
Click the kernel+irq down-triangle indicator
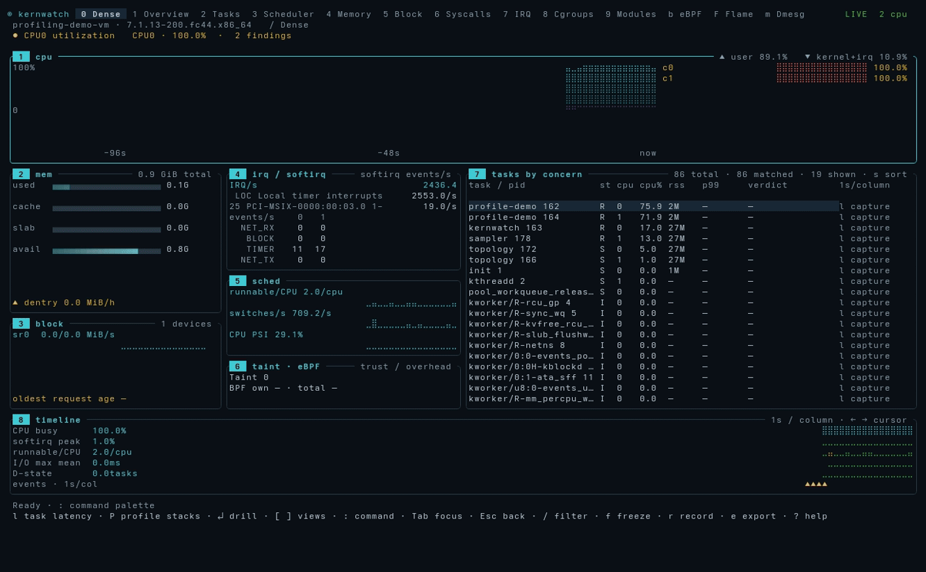click(807, 57)
